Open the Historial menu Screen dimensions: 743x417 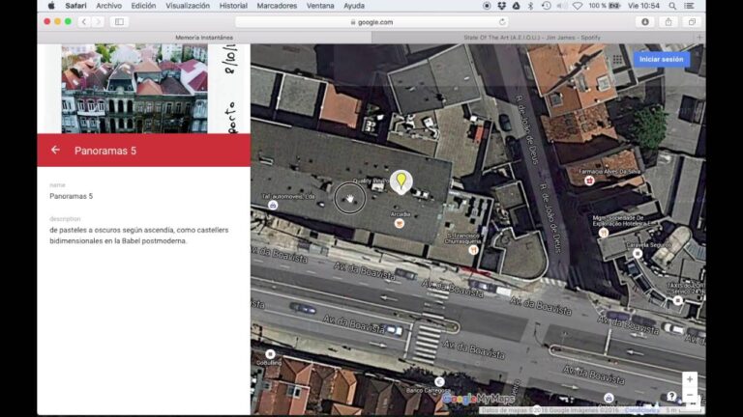pos(233,6)
